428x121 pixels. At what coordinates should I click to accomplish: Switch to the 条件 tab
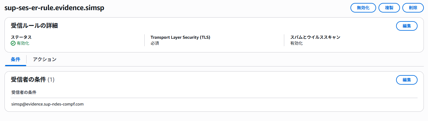pos(16,59)
